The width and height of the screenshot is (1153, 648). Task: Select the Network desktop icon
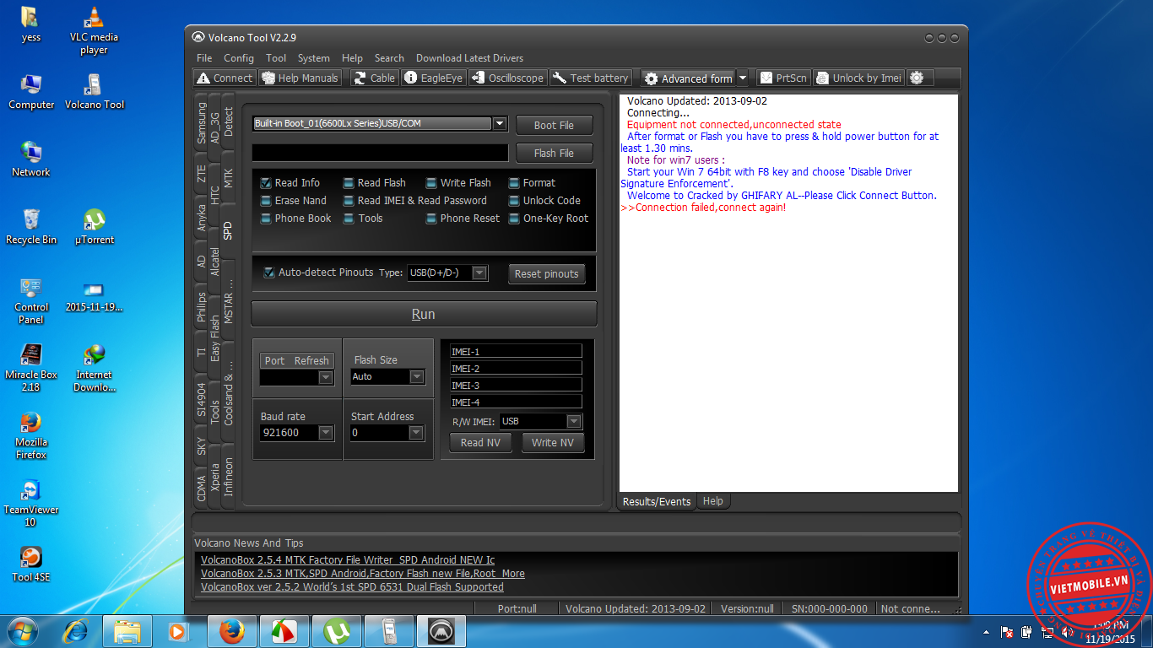(31, 159)
